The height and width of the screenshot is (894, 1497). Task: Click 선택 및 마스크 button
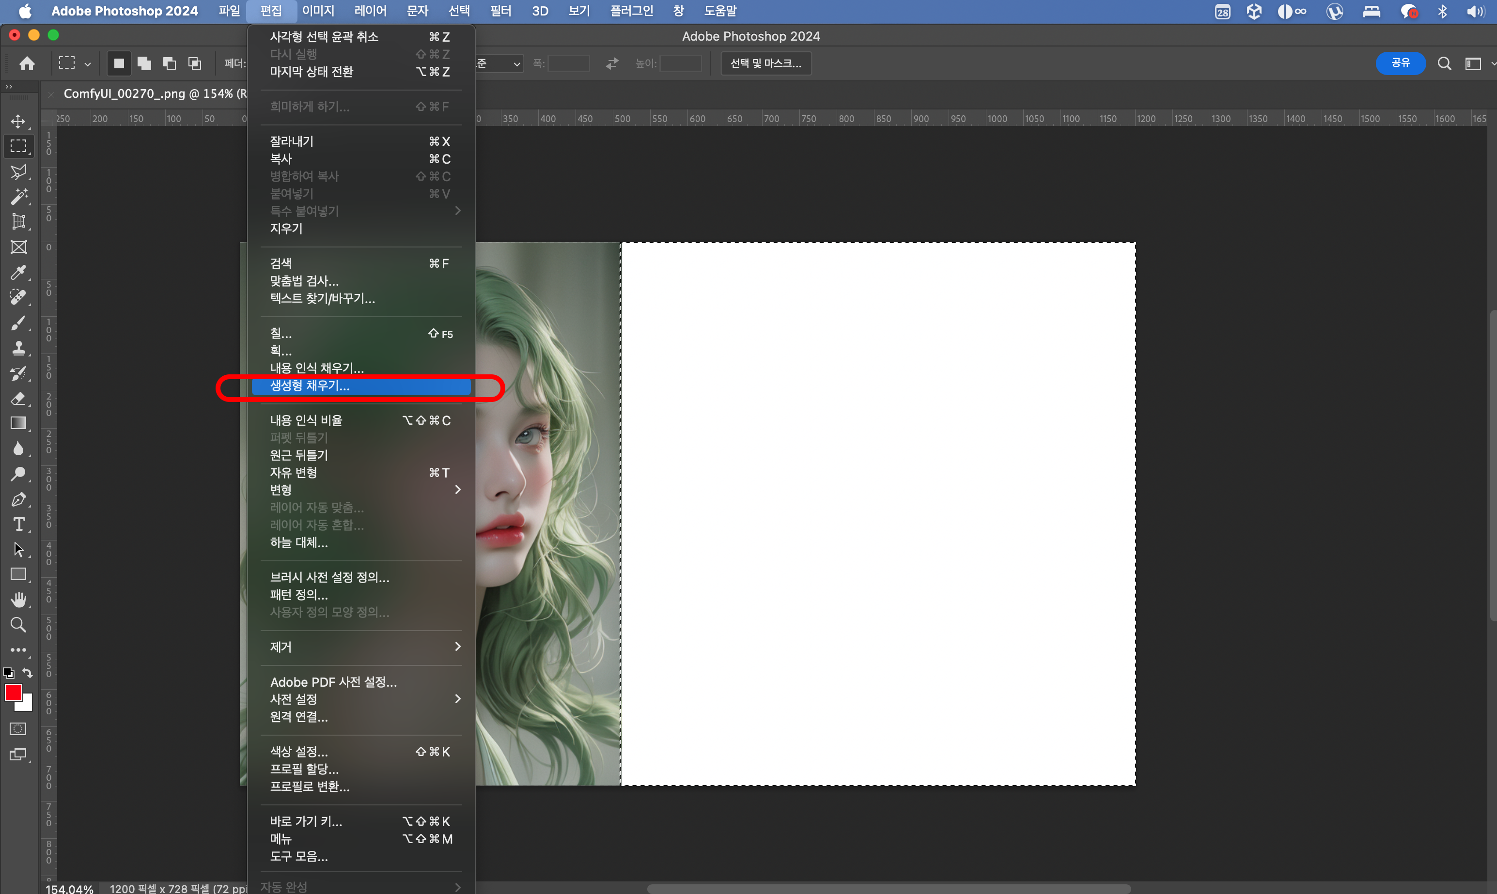[765, 63]
